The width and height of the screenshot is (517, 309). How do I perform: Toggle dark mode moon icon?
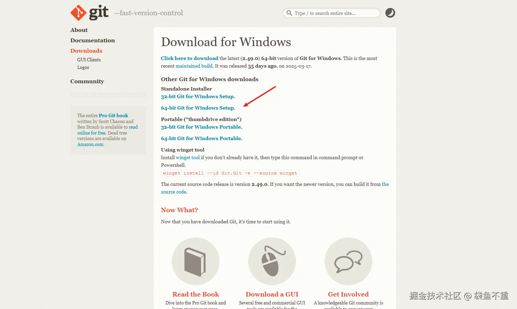390,13
